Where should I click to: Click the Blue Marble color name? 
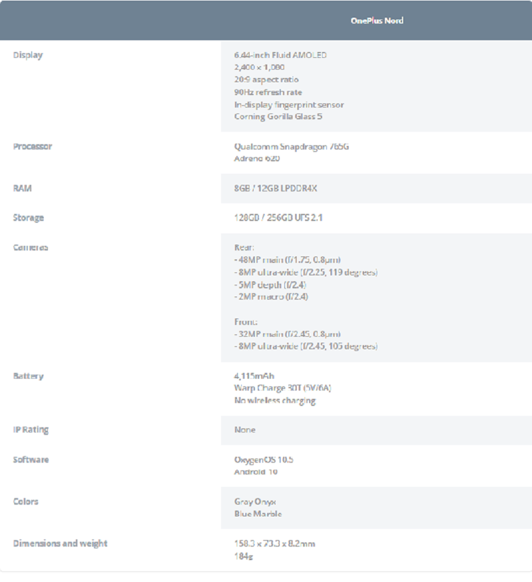(x=258, y=513)
